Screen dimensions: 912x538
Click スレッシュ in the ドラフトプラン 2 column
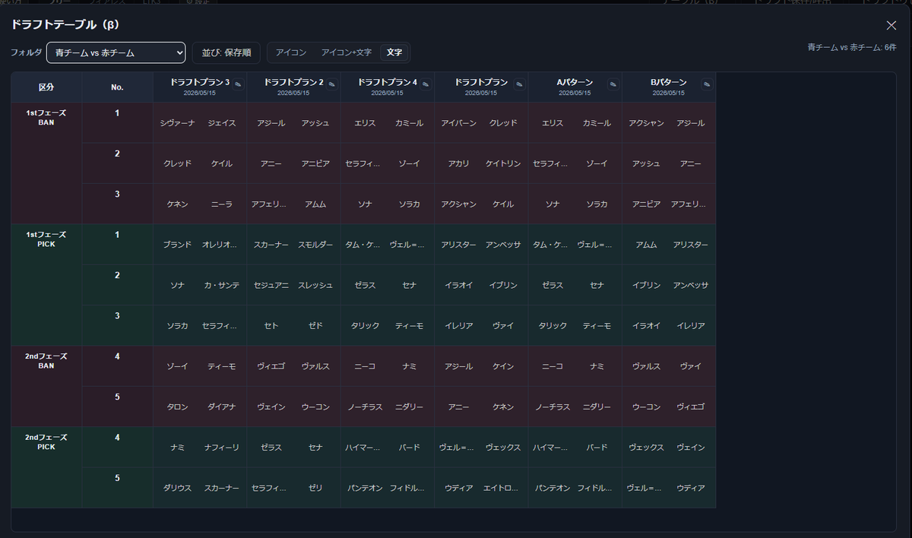point(315,285)
